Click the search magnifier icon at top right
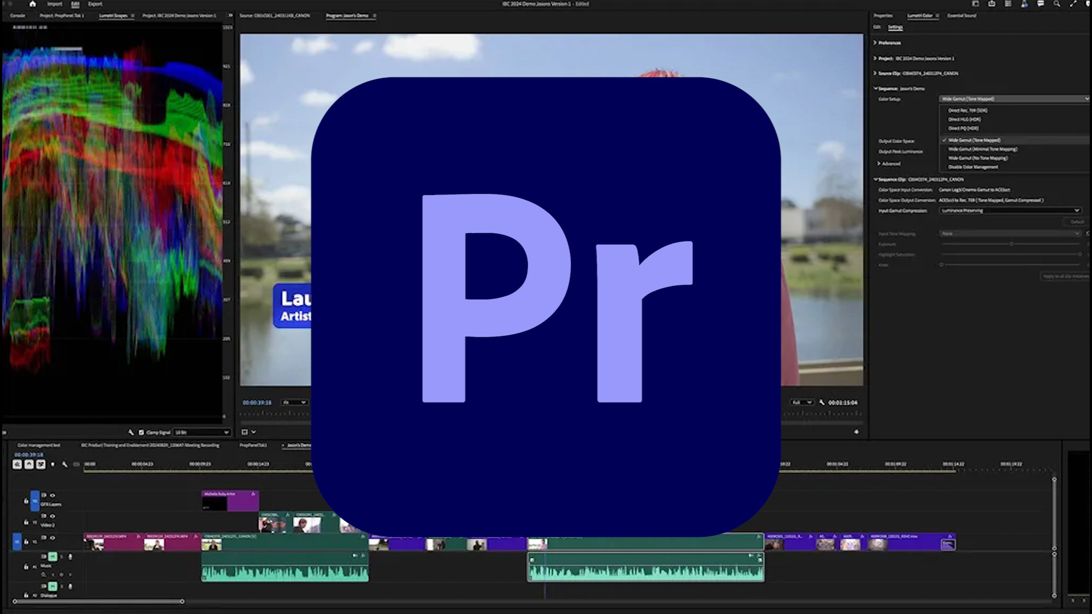This screenshot has height=614, width=1092. tap(1057, 4)
